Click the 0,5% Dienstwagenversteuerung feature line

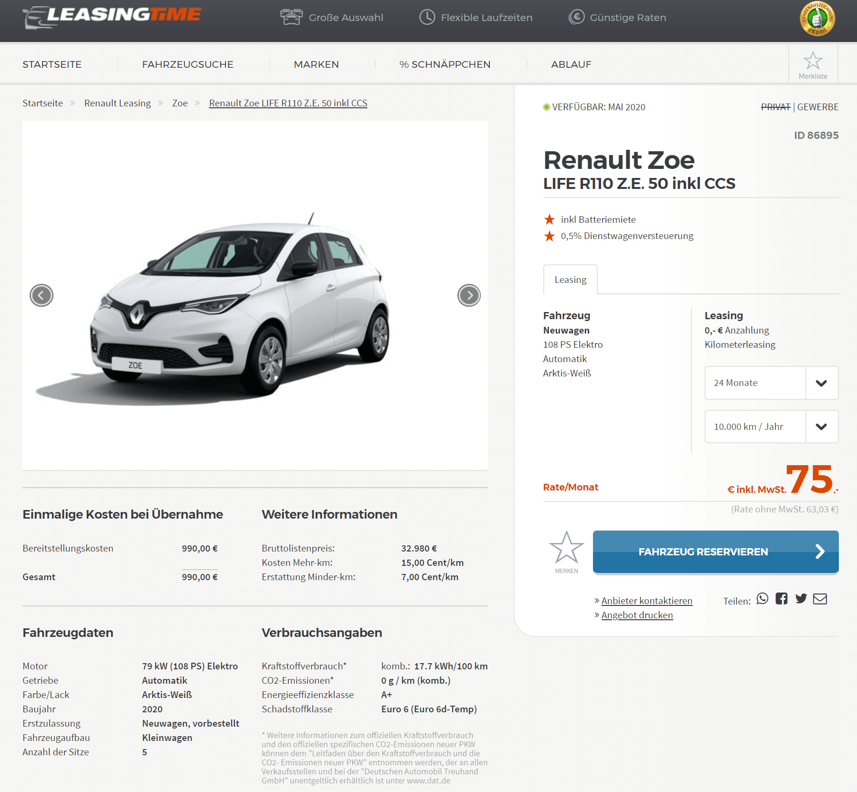pyautogui.click(x=627, y=236)
